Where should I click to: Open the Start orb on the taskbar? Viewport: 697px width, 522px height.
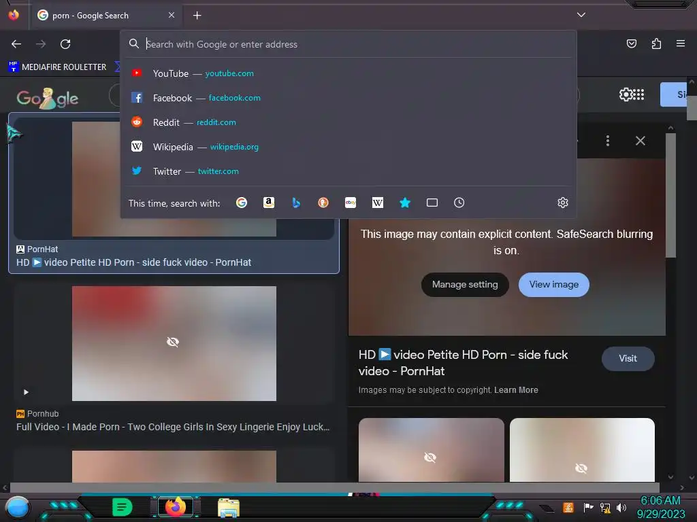[x=18, y=507]
